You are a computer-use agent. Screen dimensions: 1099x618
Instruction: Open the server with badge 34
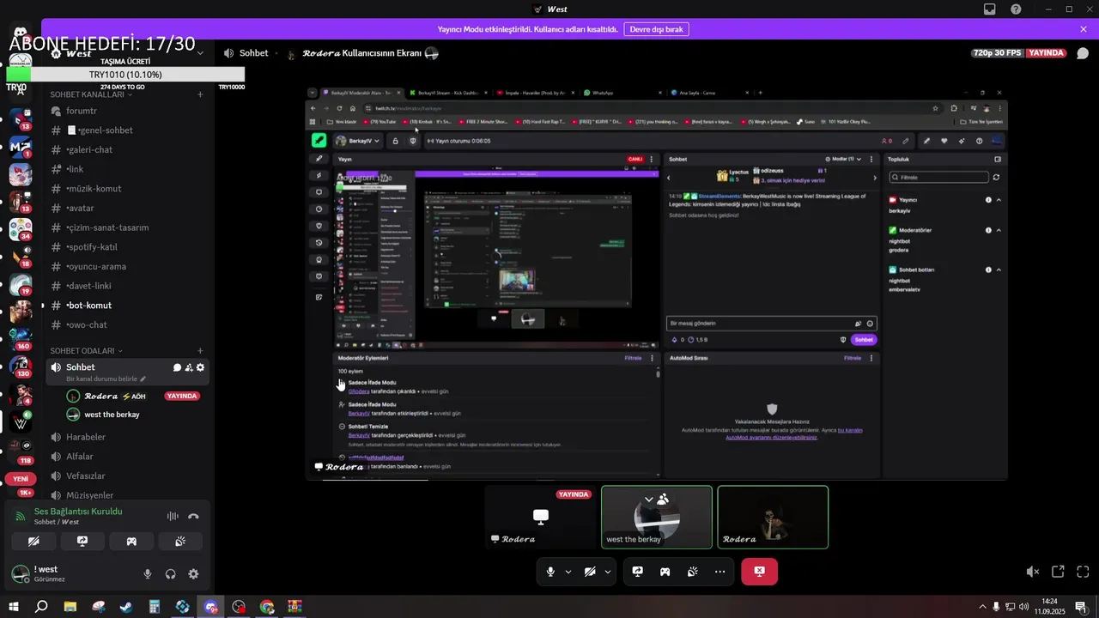[21, 228]
